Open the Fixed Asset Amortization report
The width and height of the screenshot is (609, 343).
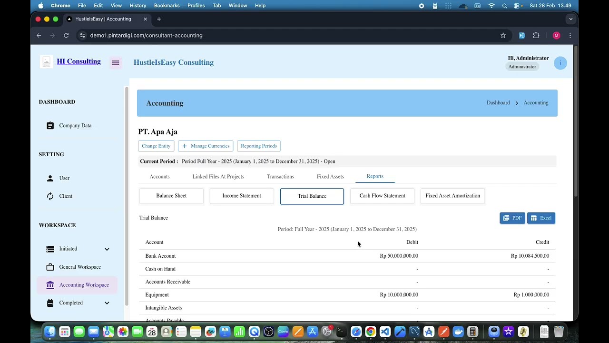[x=452, y=196]
